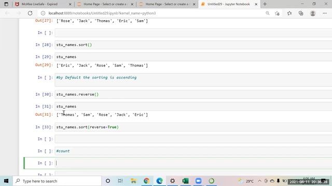Screen dimensions: 332x186
Task: Click the active empty cell below #count
Action: (193, 163)
